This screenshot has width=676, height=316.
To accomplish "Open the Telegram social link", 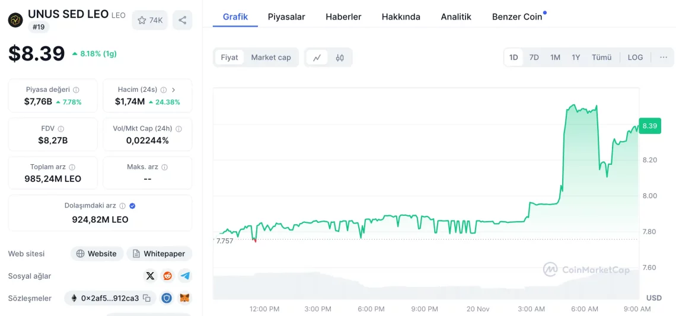I will tap(186, 276).
